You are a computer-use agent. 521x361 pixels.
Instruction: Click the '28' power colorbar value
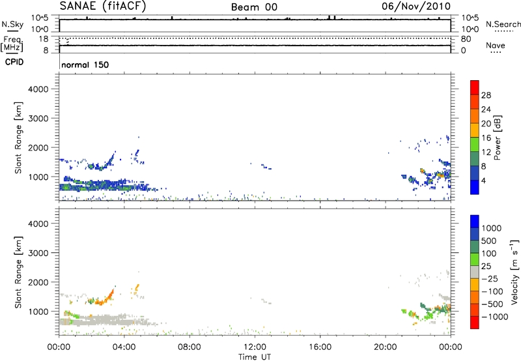(x=486, y=95)
